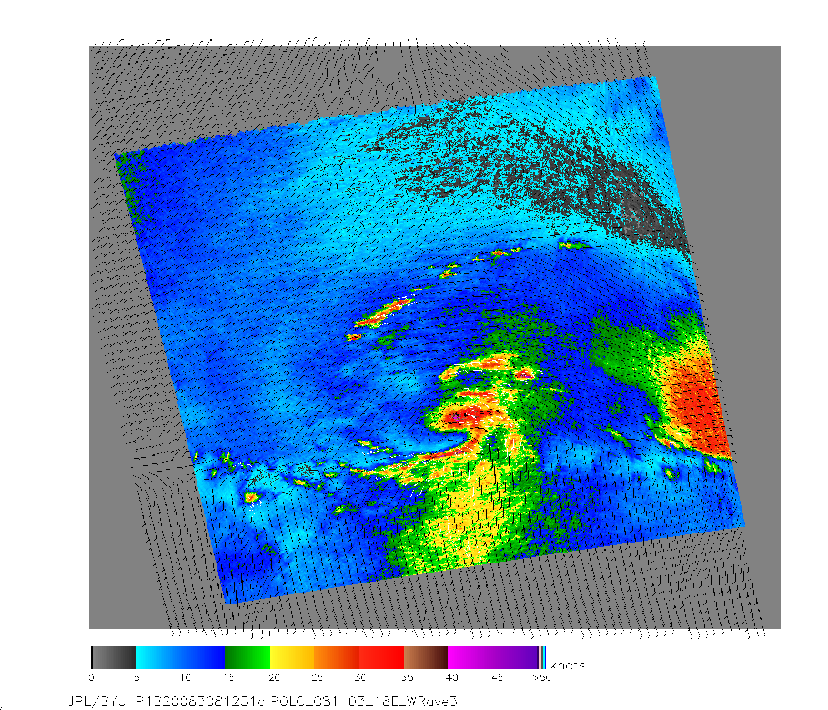The height and width of the screenshot is (710, 828).
Task: Click the orange 25-30 knots color band
Action: tap(337, 658)
